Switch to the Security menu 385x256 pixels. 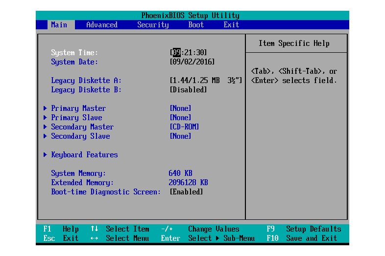coord(153,25)
